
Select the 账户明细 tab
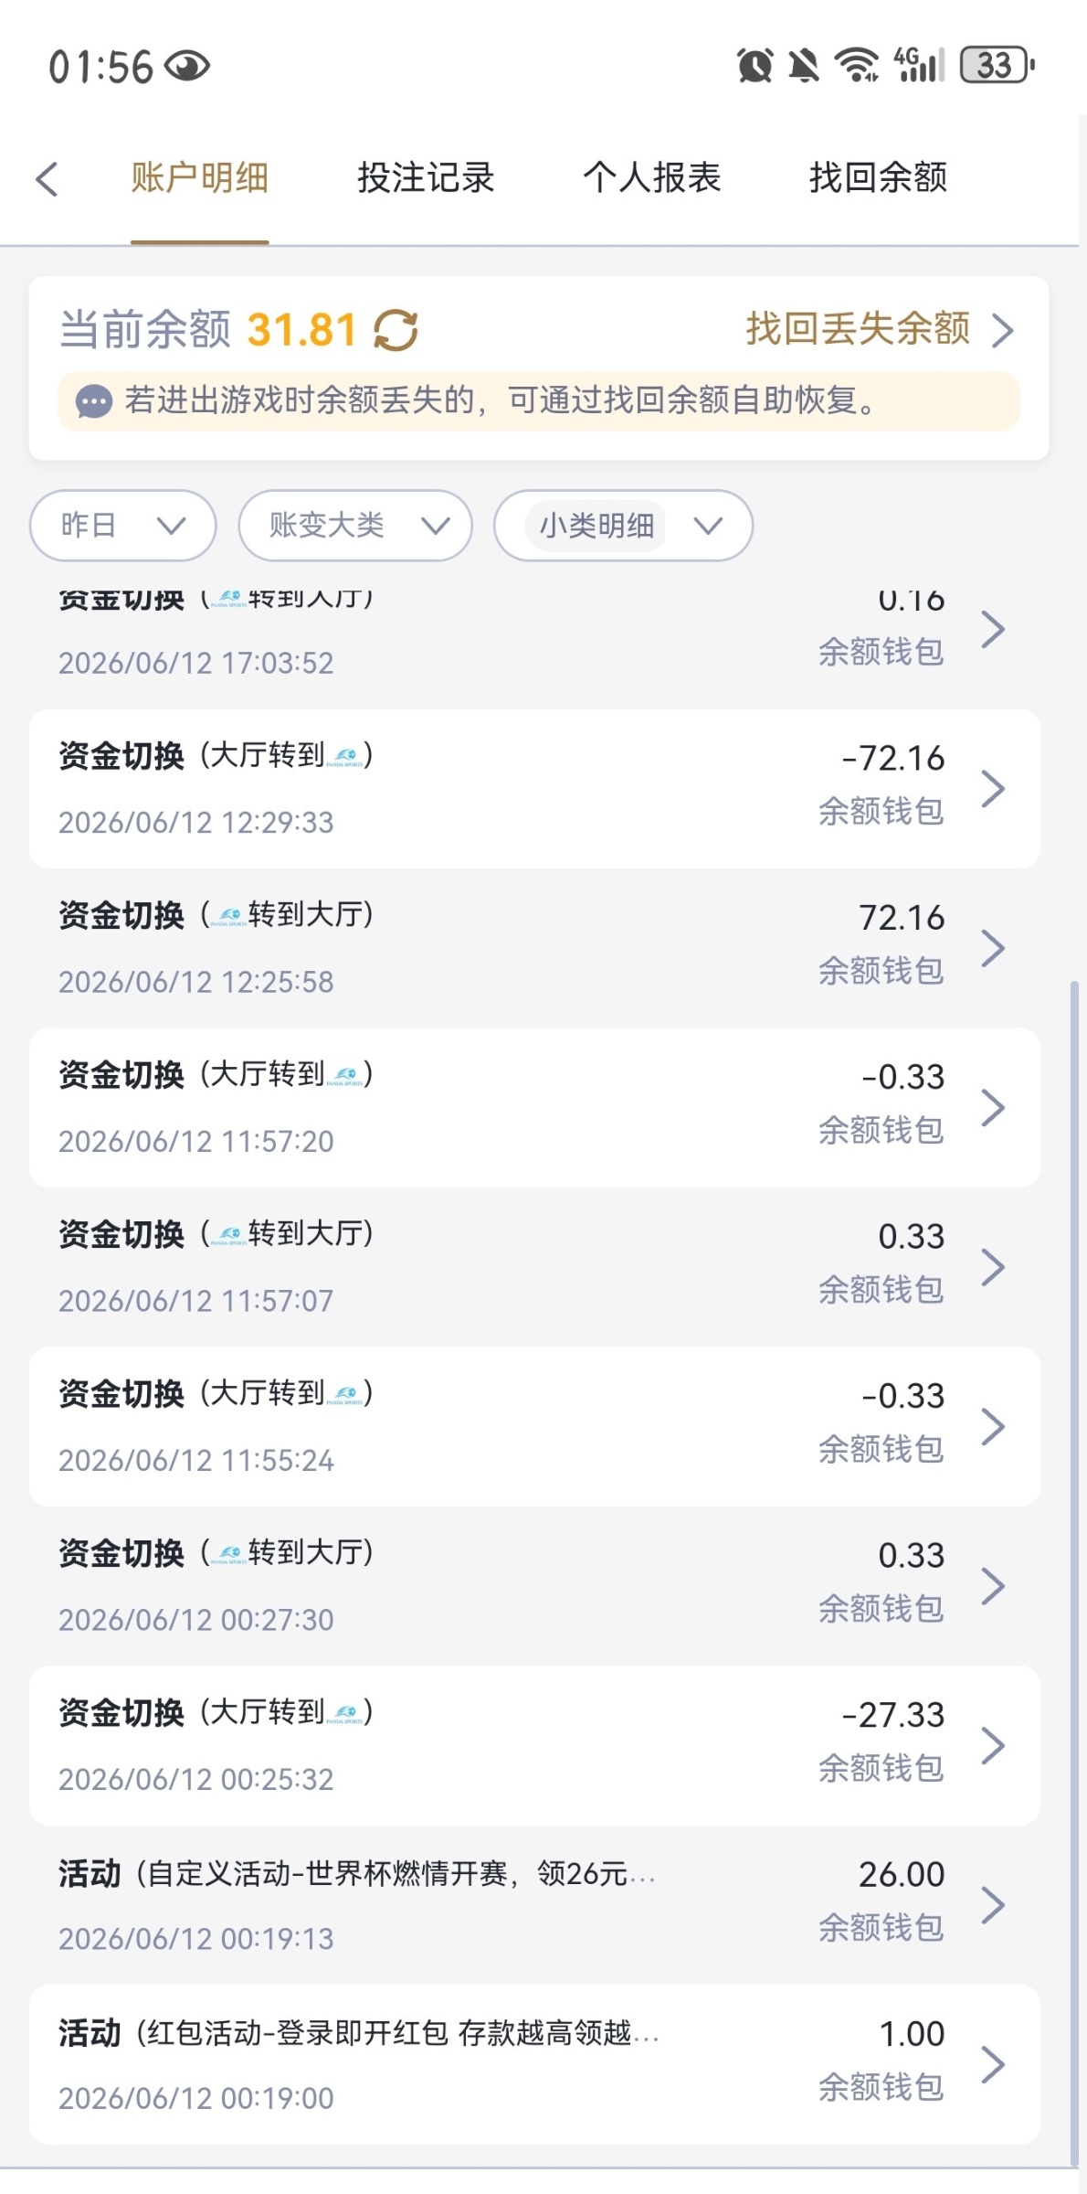pos(200,178)
